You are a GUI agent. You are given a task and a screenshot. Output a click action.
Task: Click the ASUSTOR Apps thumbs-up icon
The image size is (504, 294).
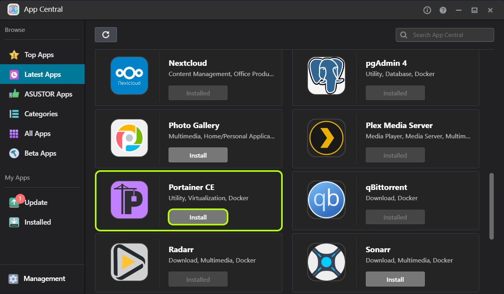(14, 94)
